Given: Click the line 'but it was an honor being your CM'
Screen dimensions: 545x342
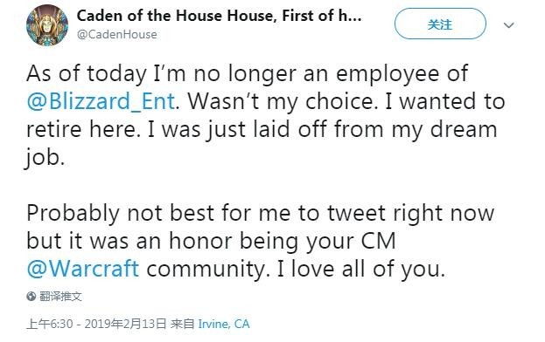Looking at the screenshot, I should (212, 241).
